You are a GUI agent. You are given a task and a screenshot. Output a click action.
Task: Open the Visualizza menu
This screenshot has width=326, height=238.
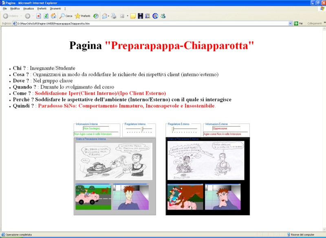coord(28,9)
